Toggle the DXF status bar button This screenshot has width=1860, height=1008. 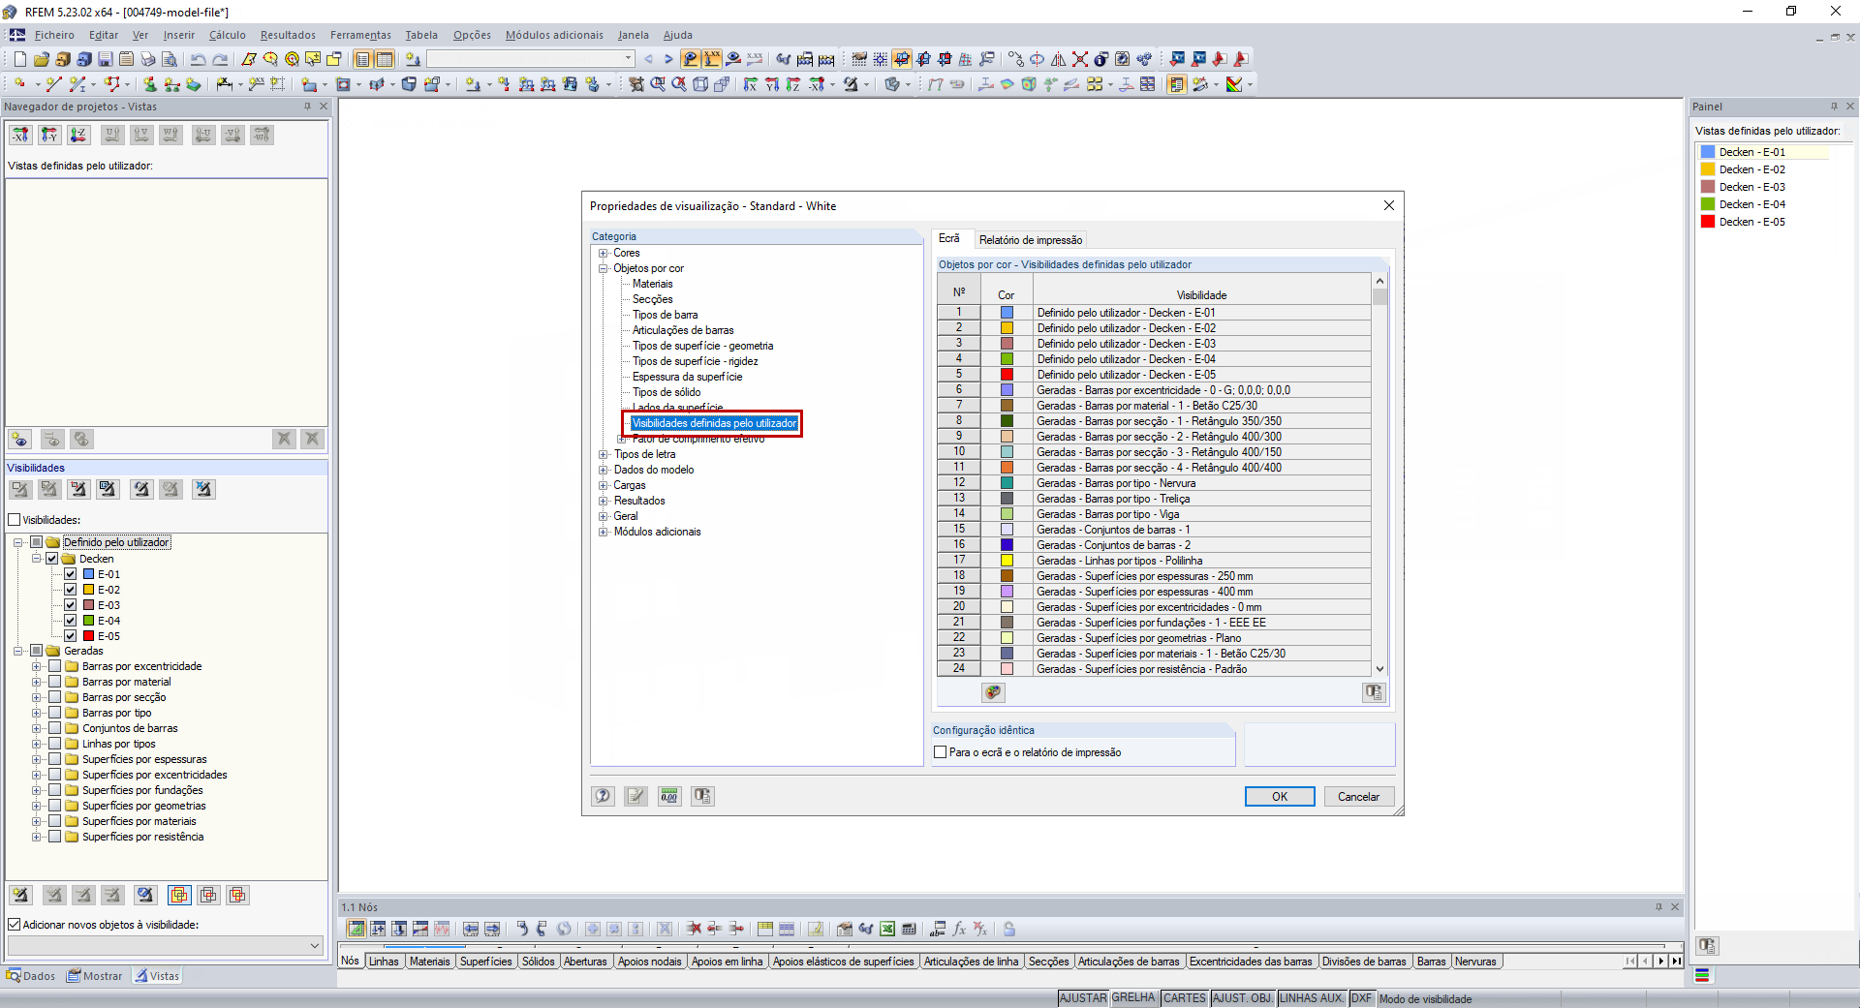coord(1361,998)
